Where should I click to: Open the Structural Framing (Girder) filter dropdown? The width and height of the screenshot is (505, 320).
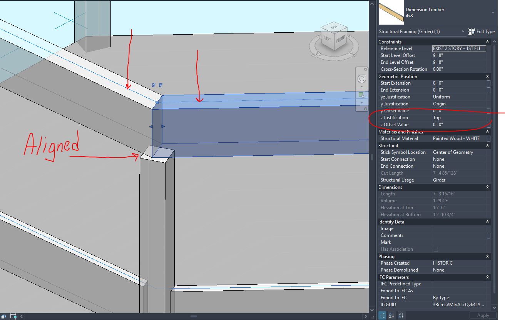tap(463, 31)
